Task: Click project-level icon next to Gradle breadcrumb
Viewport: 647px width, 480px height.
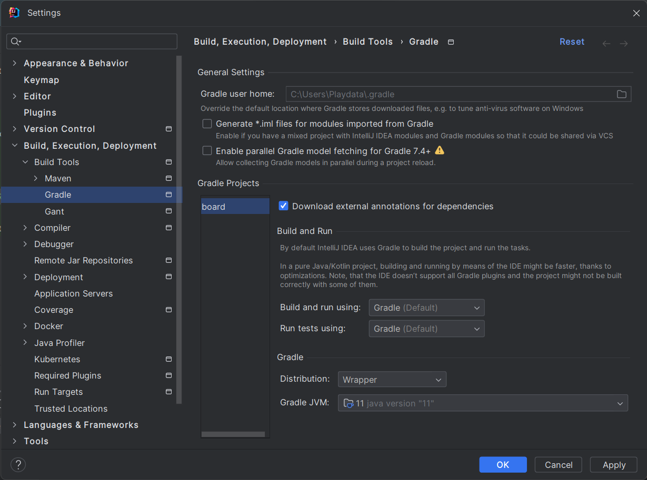Action: [x=451, y=42]
